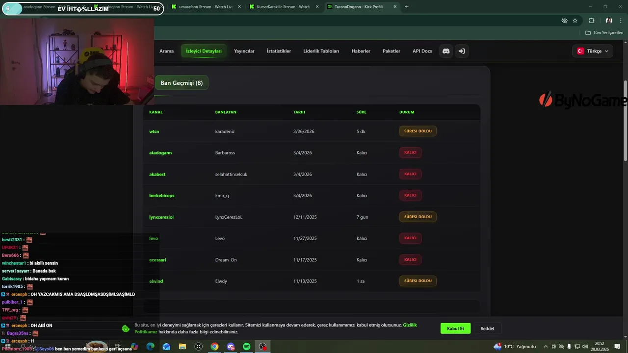Click the bookmark star in address bar
This screenshot has width=628, height=353.
point(575,21)
